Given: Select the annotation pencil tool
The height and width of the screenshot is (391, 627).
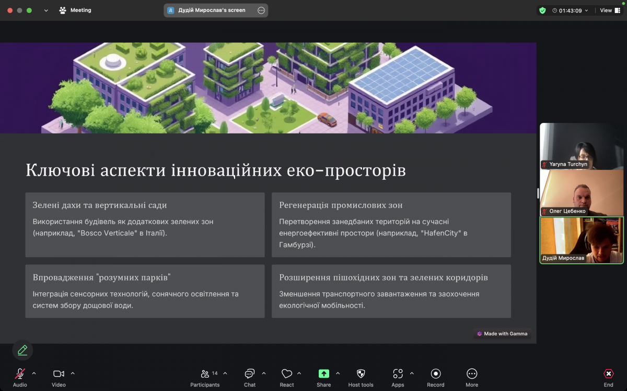Looking at the screenshot, I should click(x=22, y=350).
